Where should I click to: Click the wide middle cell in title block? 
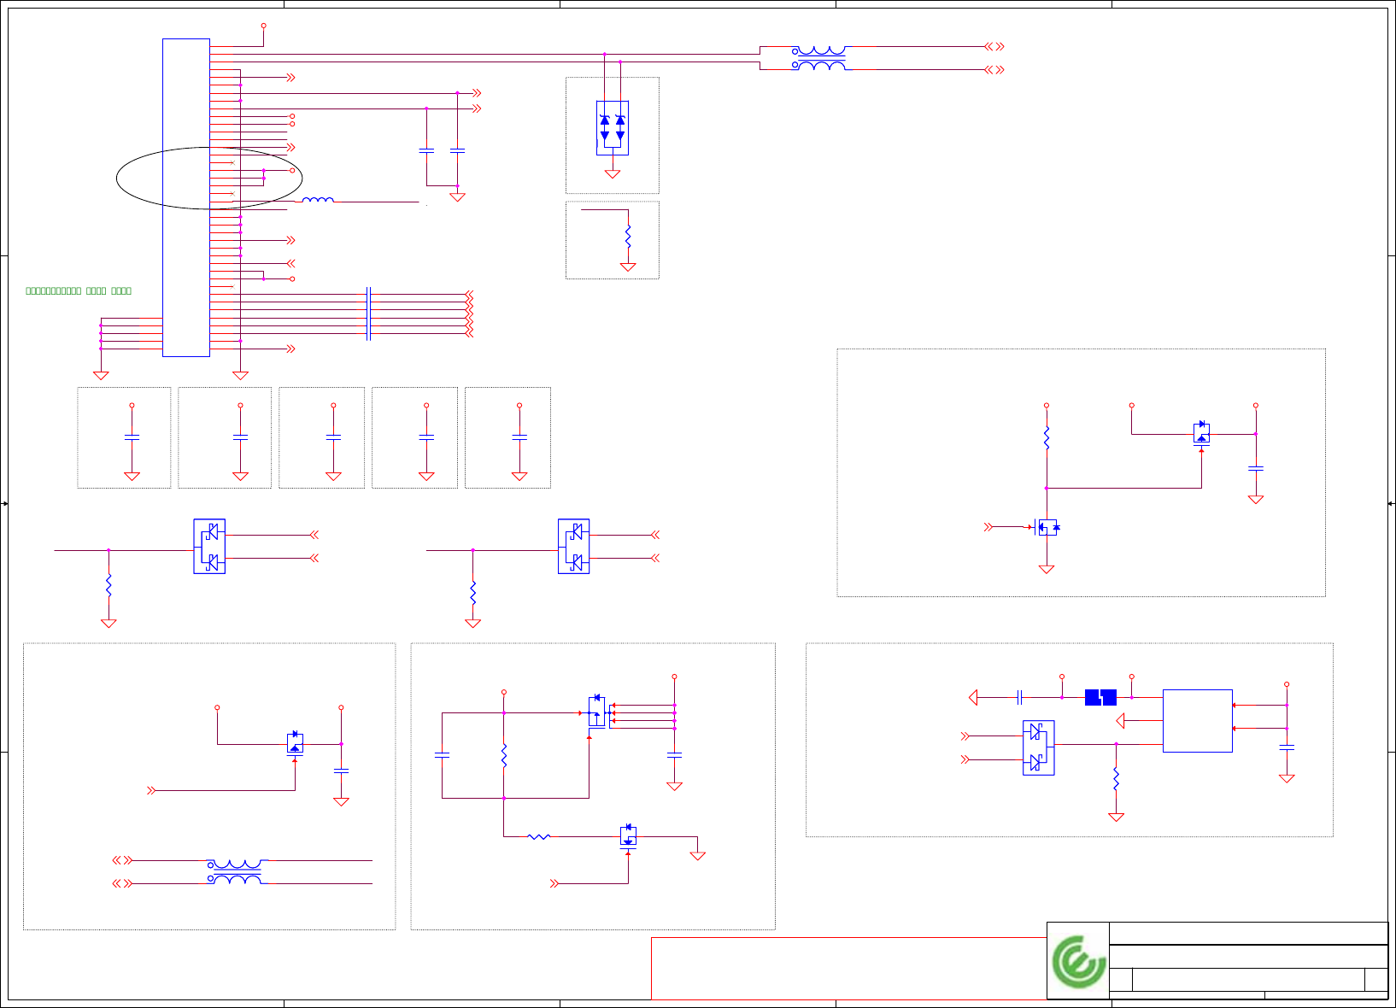pyautogui.click(x=1248, y=980)
